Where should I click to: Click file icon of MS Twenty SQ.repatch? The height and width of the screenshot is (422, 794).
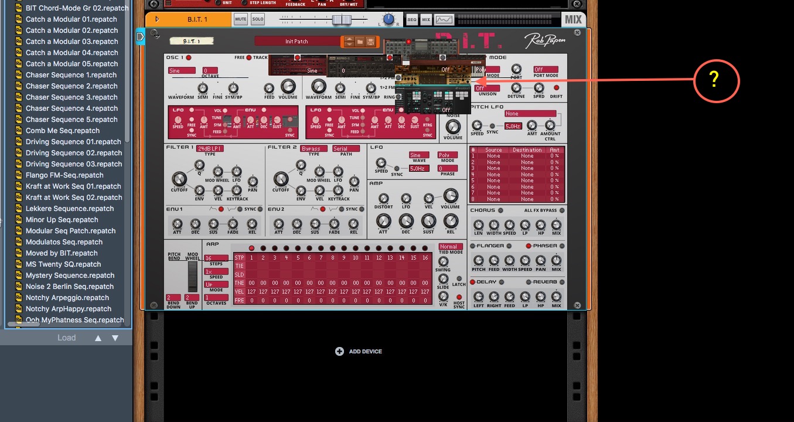point(19,264)
